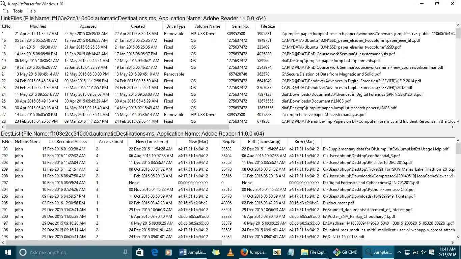Select the E:\DIIN-D-15-00178.pdf row
The image size is (461, 259).
point(228,236)
